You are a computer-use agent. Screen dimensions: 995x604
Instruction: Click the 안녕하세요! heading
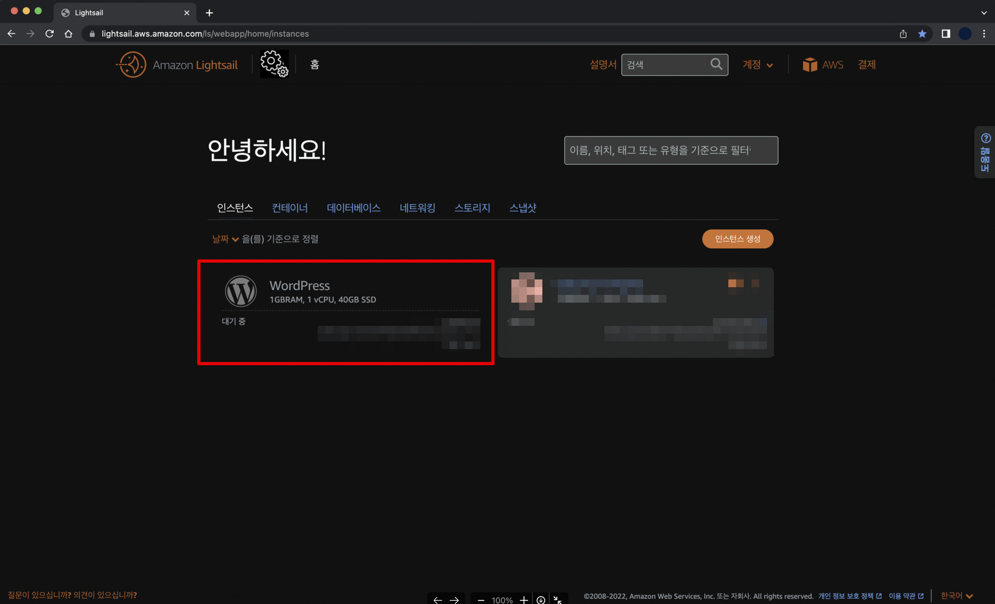point(267,150)
